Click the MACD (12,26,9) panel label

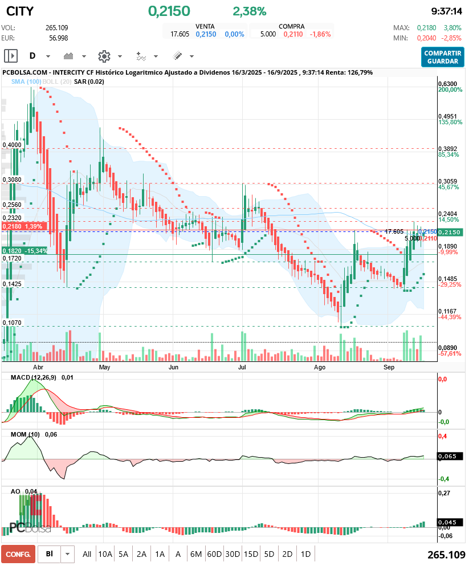(x=34, y=377)
